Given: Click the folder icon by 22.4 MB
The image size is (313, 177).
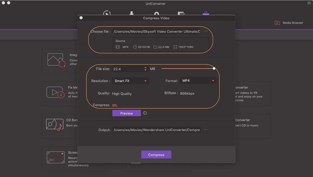Looking at the screenshot, I should [x=155, y=47].
